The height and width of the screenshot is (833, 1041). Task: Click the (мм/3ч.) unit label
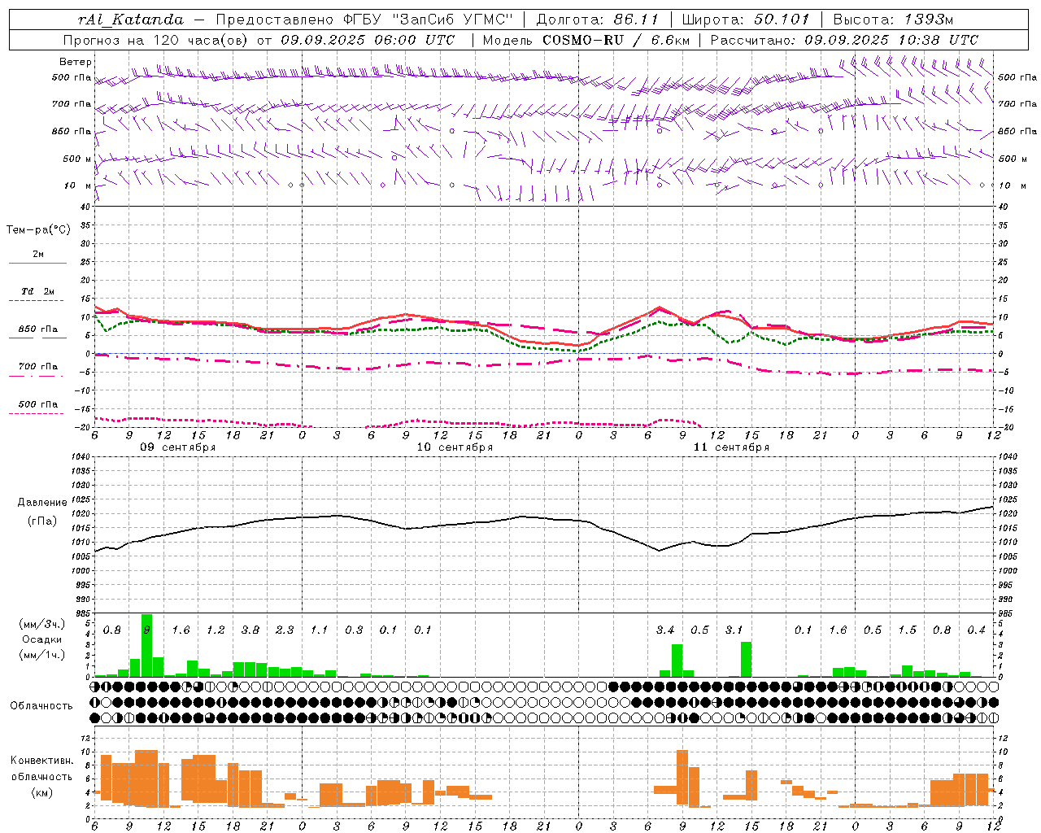pos(42,624)
